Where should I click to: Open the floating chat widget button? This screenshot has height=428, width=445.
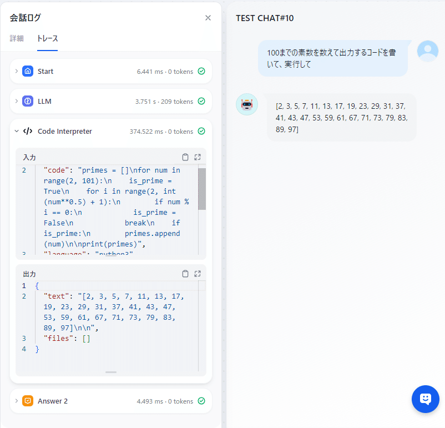click(425, 399)
